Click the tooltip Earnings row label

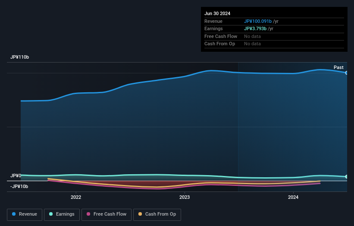(213, 28)
